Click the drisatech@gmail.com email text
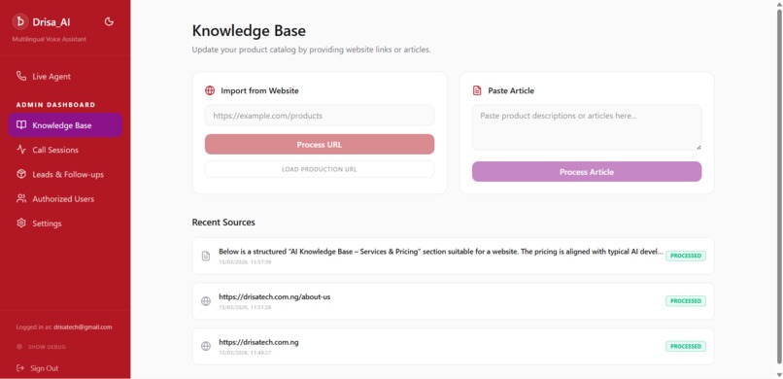This screenshot has height=379, width=783. coord(83,327)
